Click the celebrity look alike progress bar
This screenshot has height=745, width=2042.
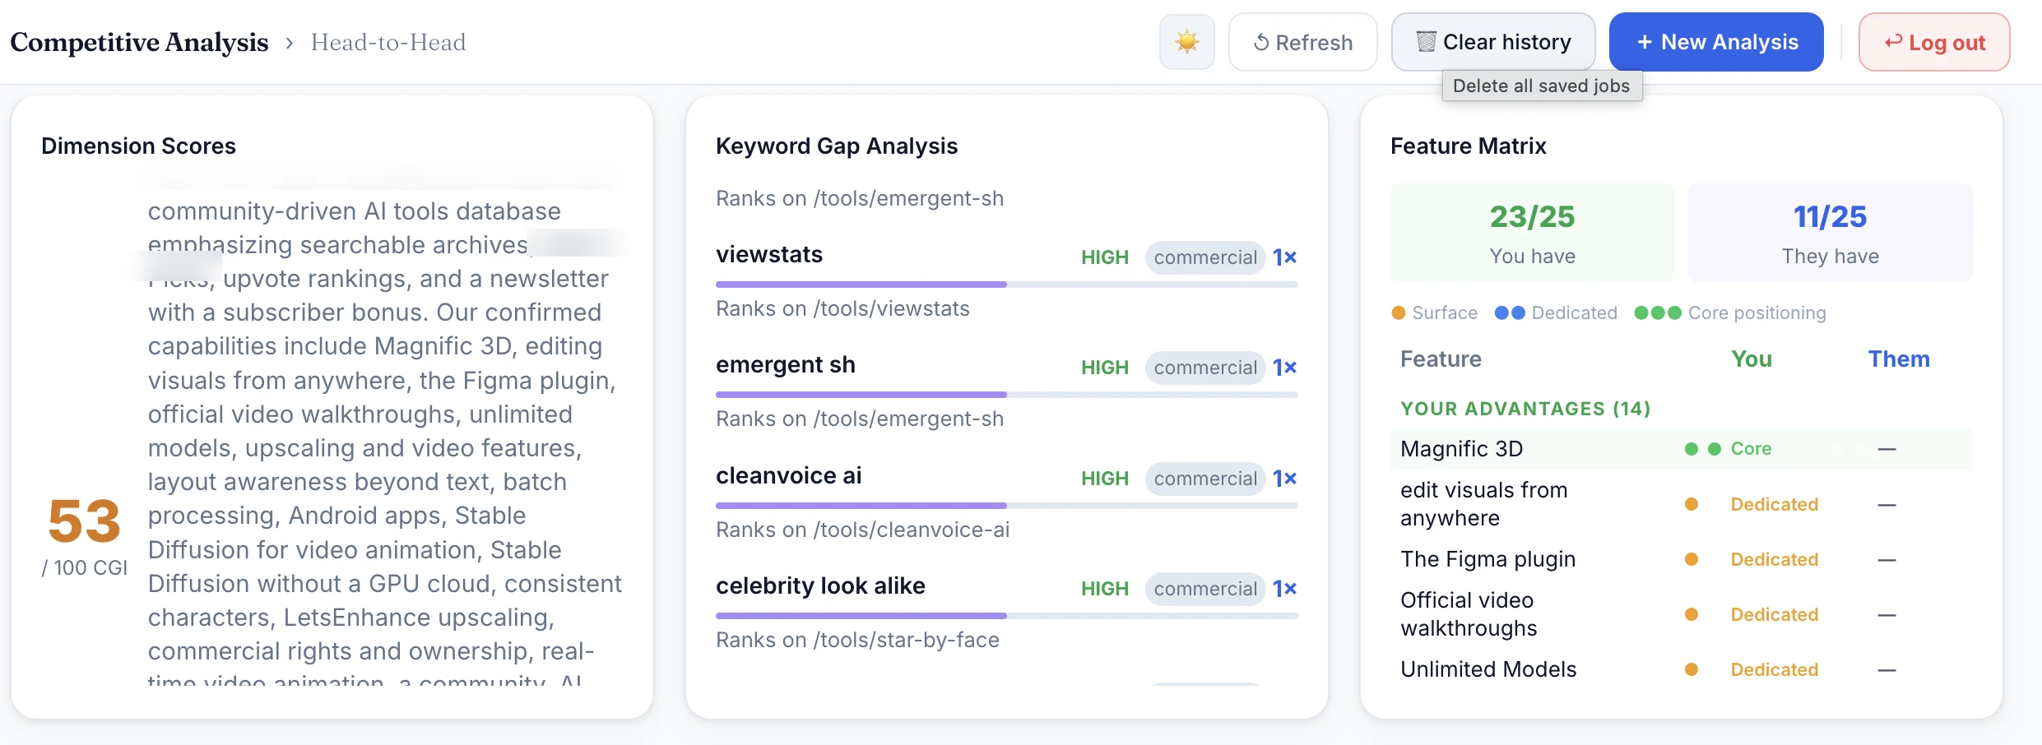tap(1007, 616)
